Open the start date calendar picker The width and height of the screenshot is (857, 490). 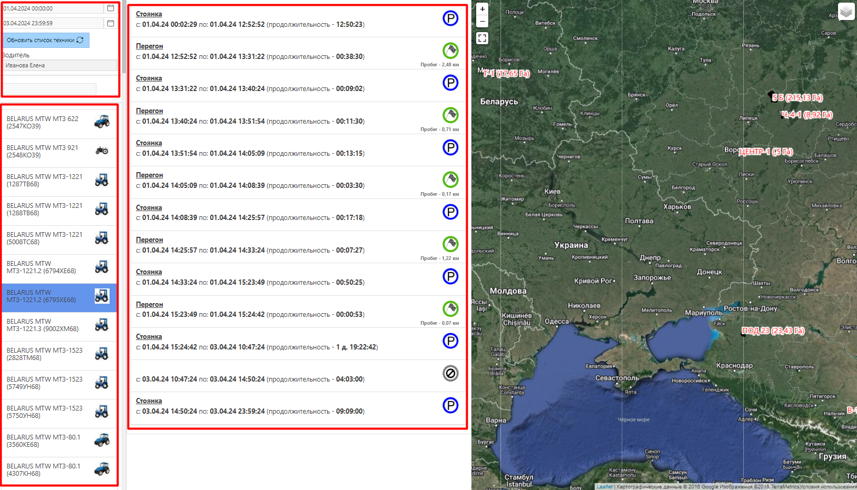pyautogui.click(x=111, y=8)
